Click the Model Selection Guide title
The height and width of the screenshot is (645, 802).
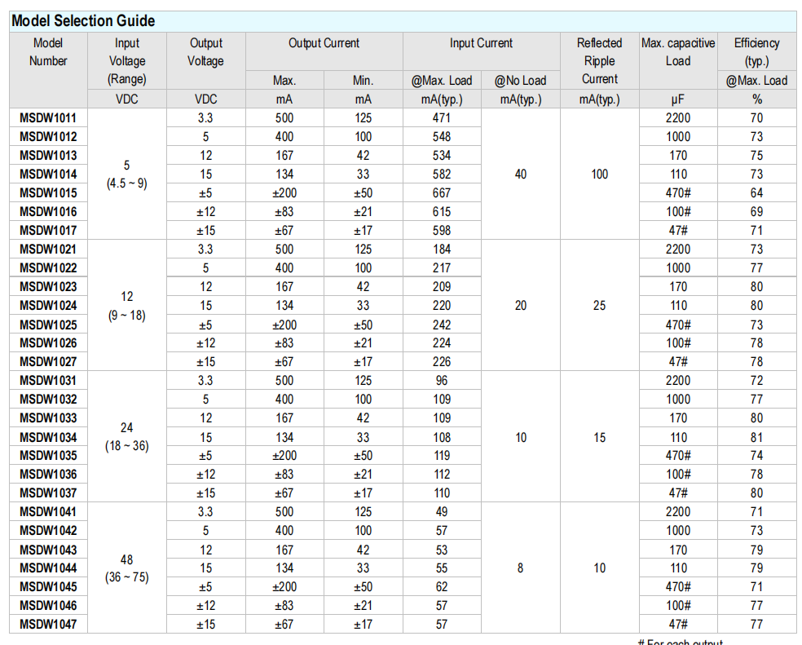click(x=83, y=21)
